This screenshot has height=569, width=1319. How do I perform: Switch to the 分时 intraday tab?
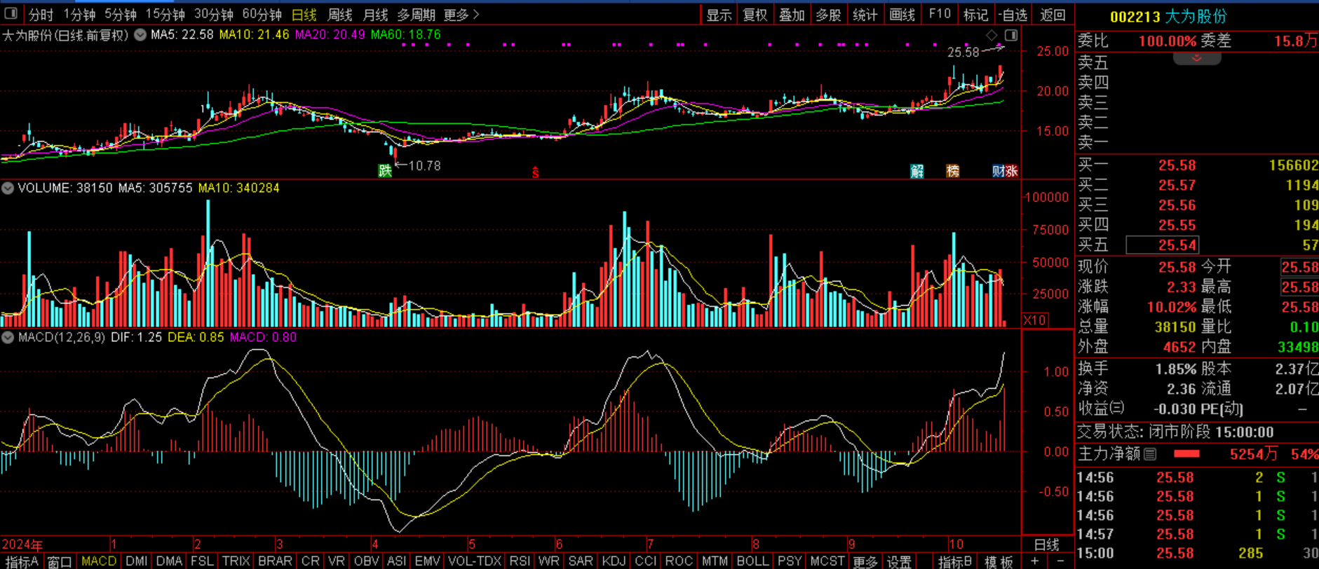pyautogui.click(x=41, y=14)
